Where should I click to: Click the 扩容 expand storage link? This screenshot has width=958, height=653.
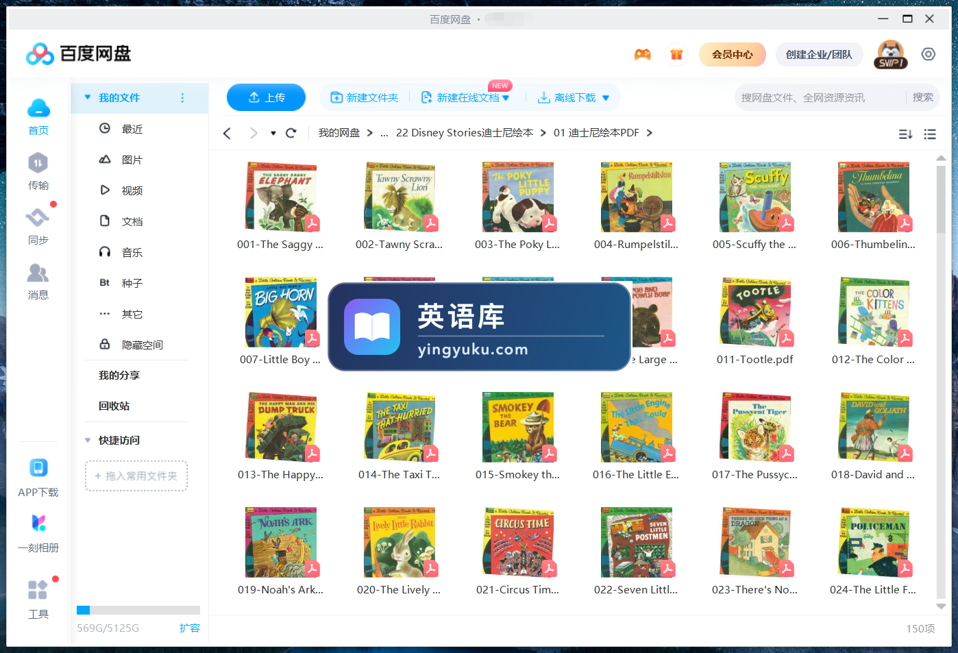click(x=190, y=628)
